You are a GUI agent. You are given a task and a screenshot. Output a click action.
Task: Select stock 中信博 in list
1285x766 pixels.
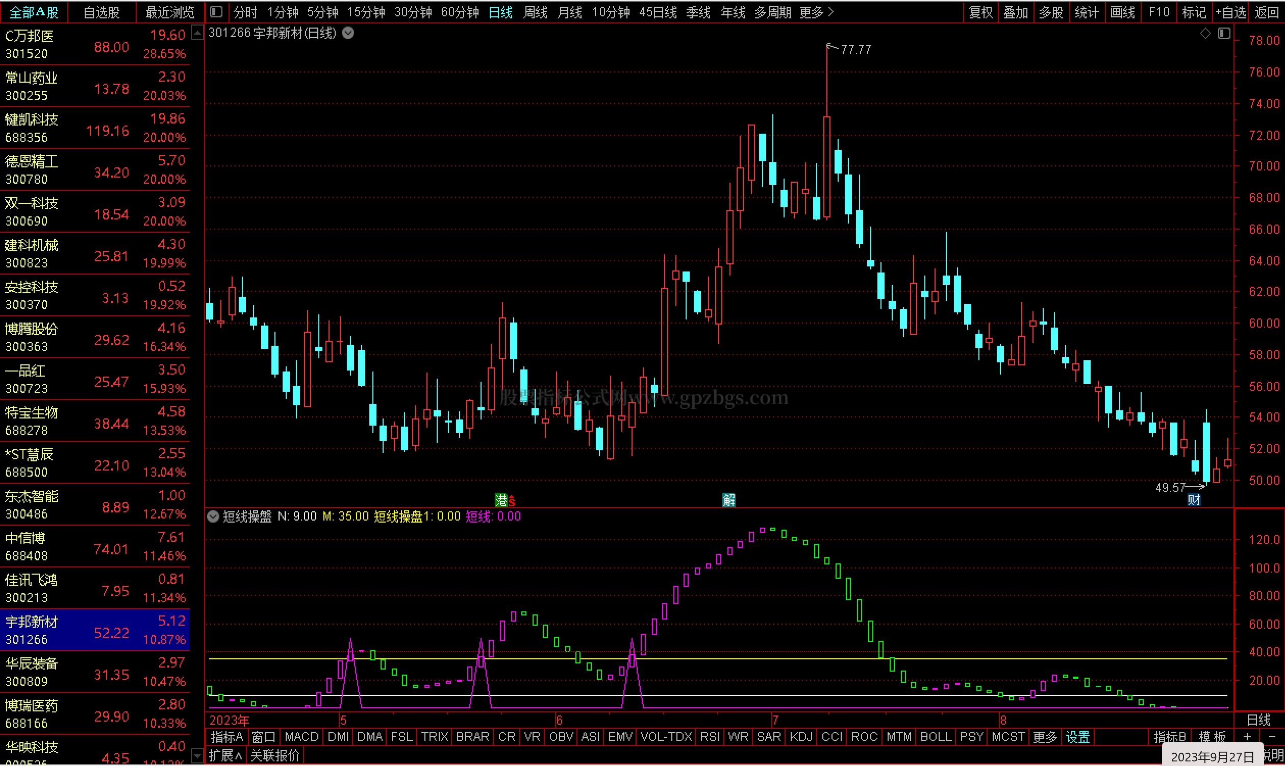coord(95,547)
